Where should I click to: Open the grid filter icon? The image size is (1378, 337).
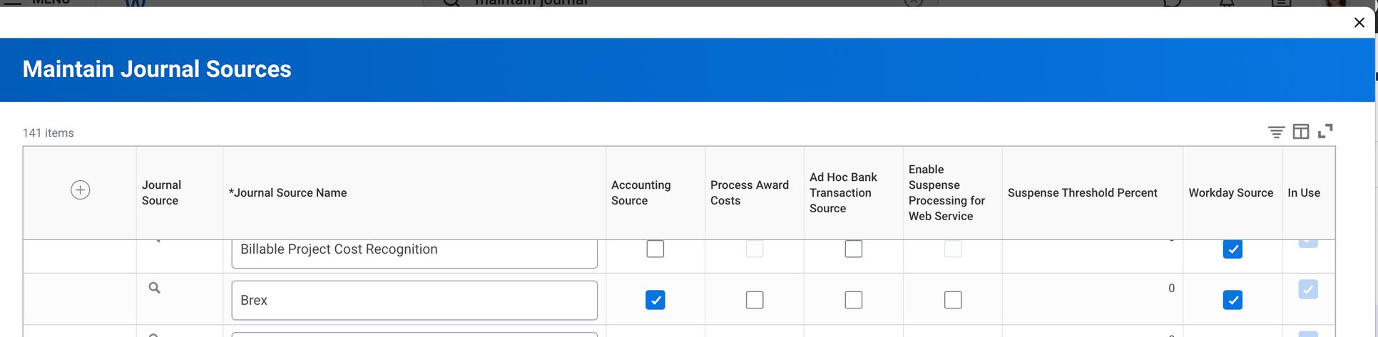(x=1276, y=132)
